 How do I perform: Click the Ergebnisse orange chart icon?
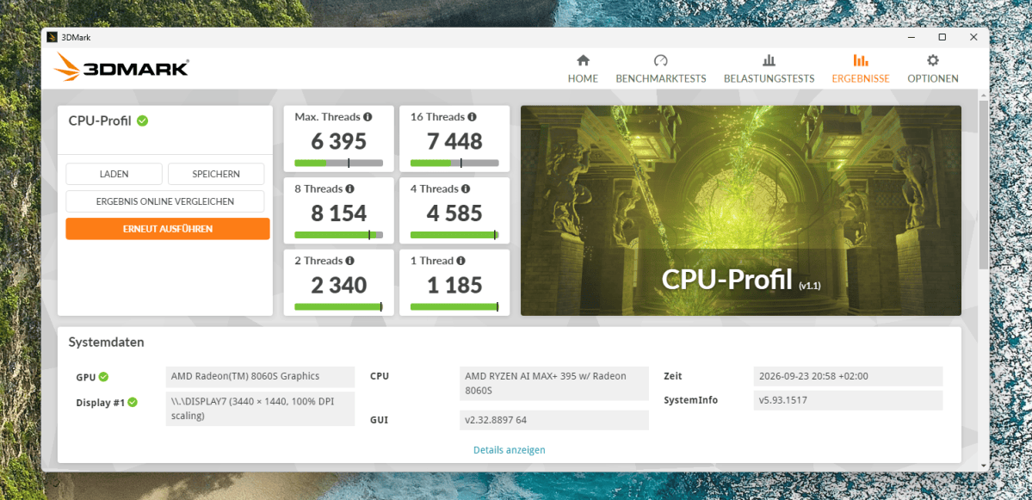point(860,60)
